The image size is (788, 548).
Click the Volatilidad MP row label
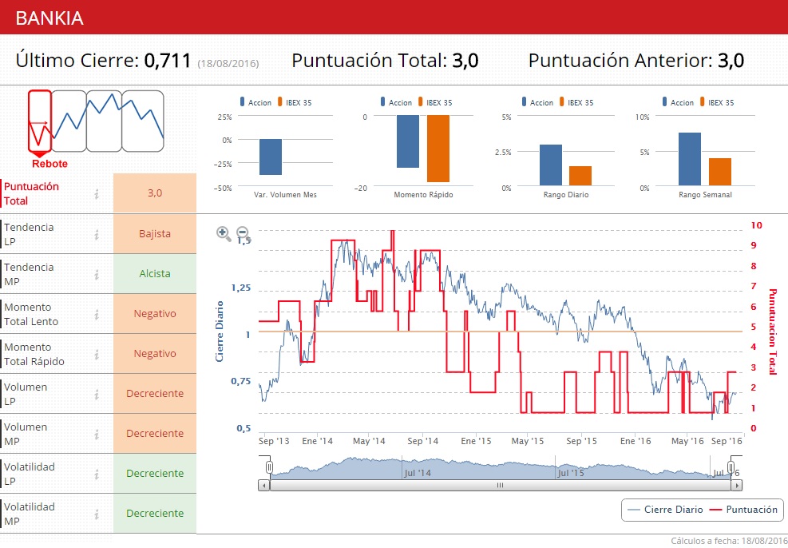(x=30, y=514)
